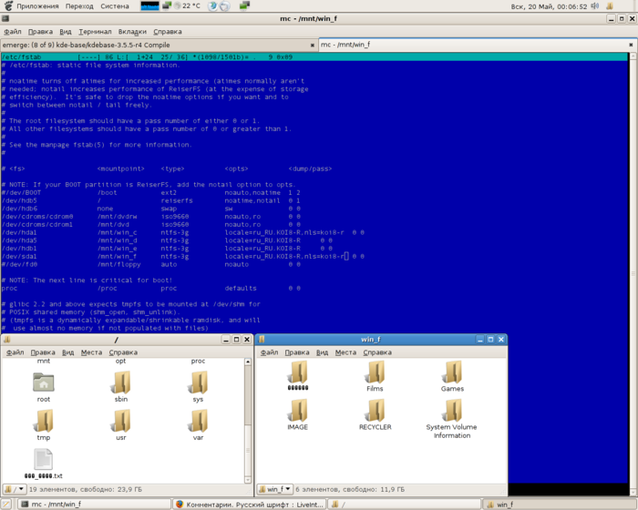Open window menu icon of the win_f window
638x510 pixels.
coord(262,339)
